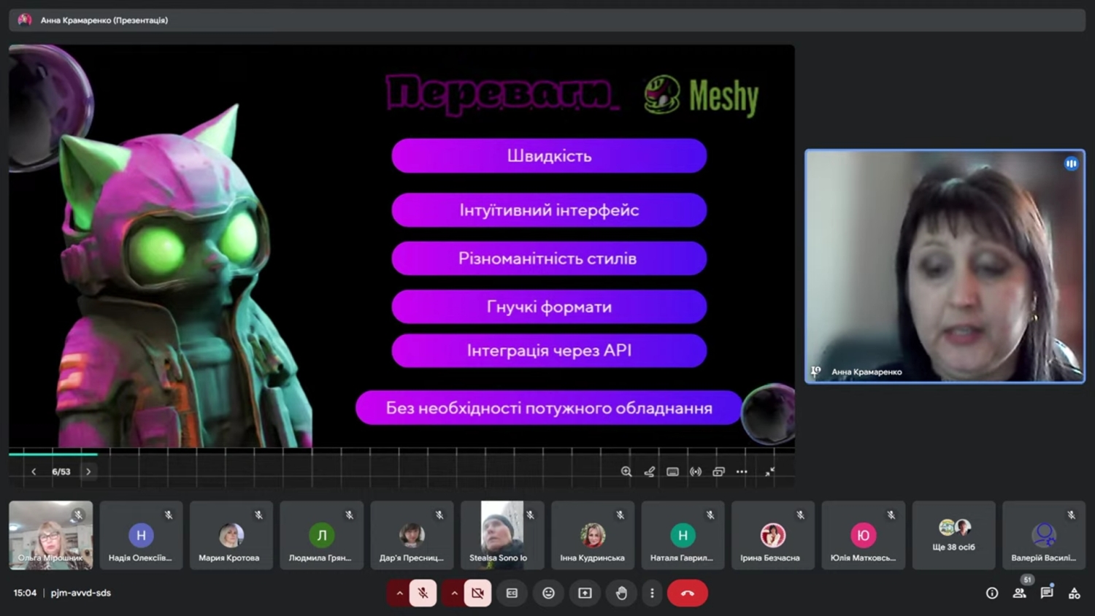The height and width of the screenshot is (616, 1095).
Task: Select Надія Олексіїв participant tile
Action: 141,535
